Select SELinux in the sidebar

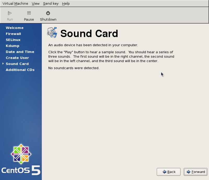click(x=13, y=40)
